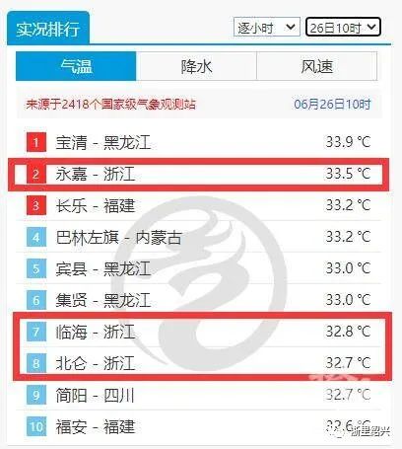Switch to the 风速 tab

pyautogui.click(x=317, y=66)
